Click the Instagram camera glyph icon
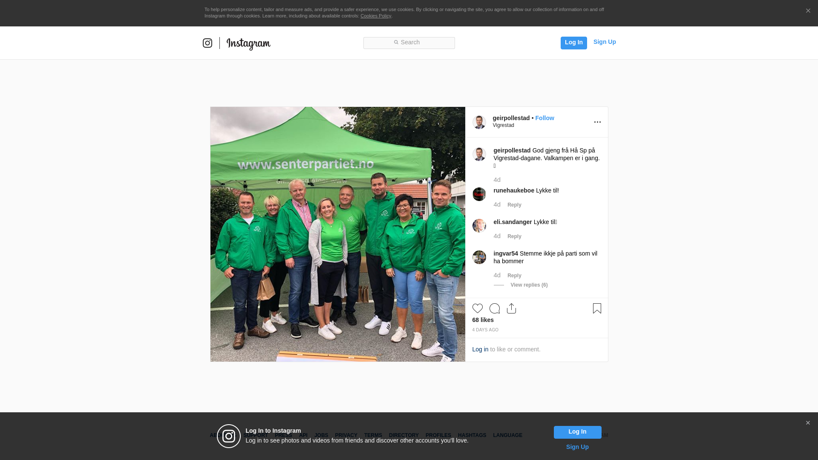The width and height of the screenshot is (818, 460). coord(207,43)
